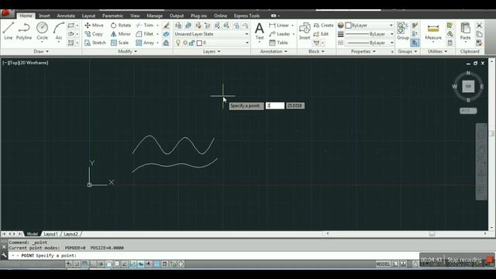
Task: Open the View ribbon tab
Action: pos(135,15)
